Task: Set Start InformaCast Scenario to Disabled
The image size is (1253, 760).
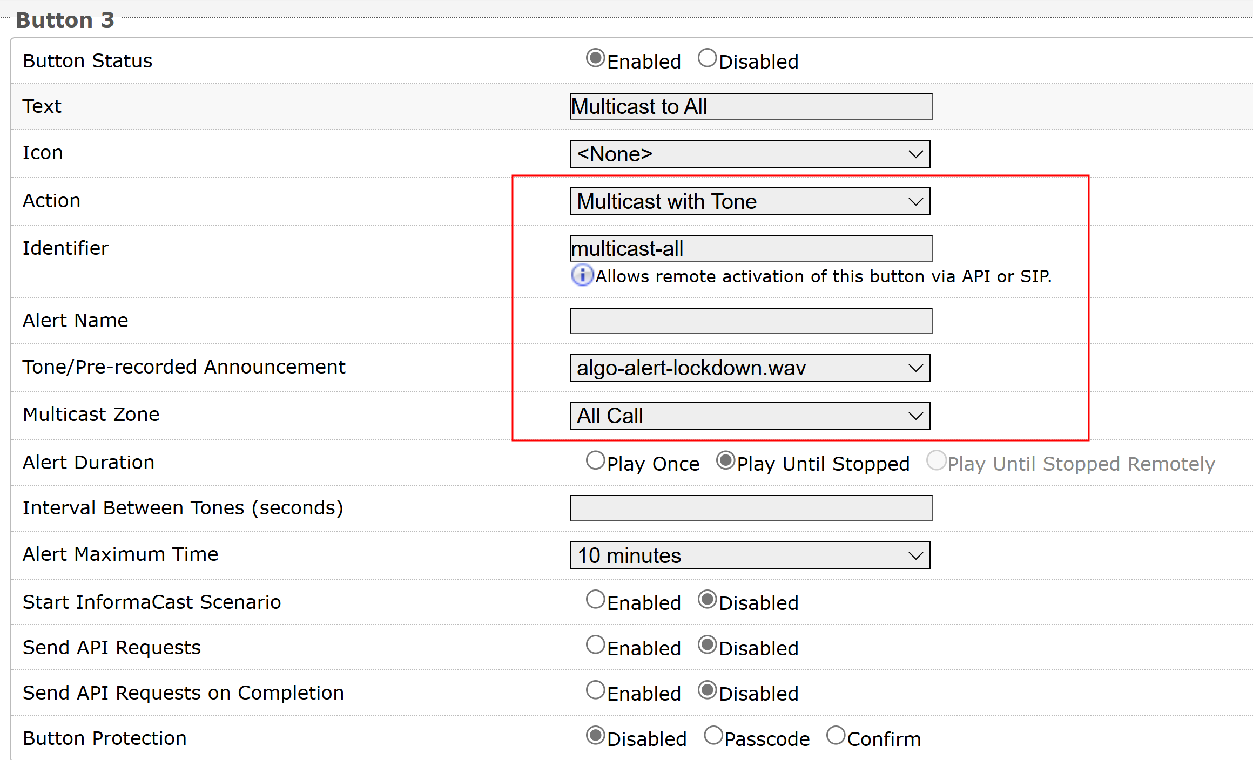Action: (x=707, y=600)
